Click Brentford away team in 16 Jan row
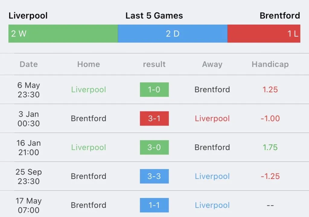This screenshot has width=309, height=217. pyautogui.click(x=212, y=148)
